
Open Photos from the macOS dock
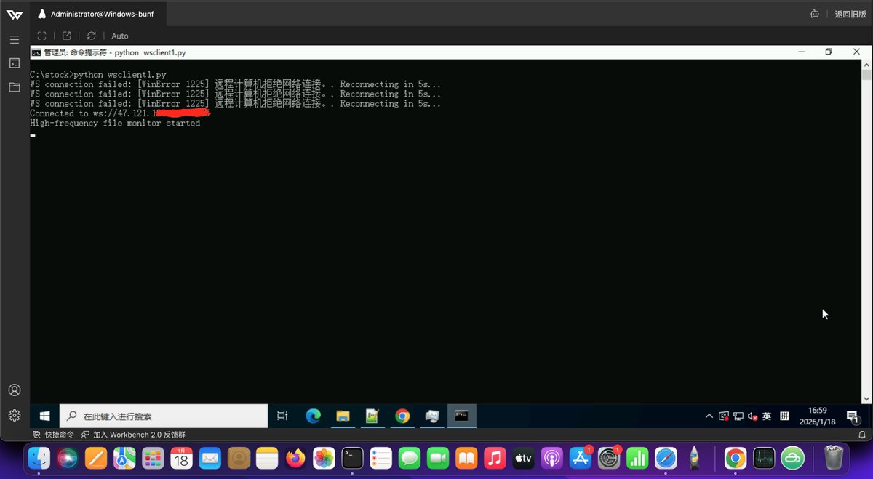(x=324, y=458)
